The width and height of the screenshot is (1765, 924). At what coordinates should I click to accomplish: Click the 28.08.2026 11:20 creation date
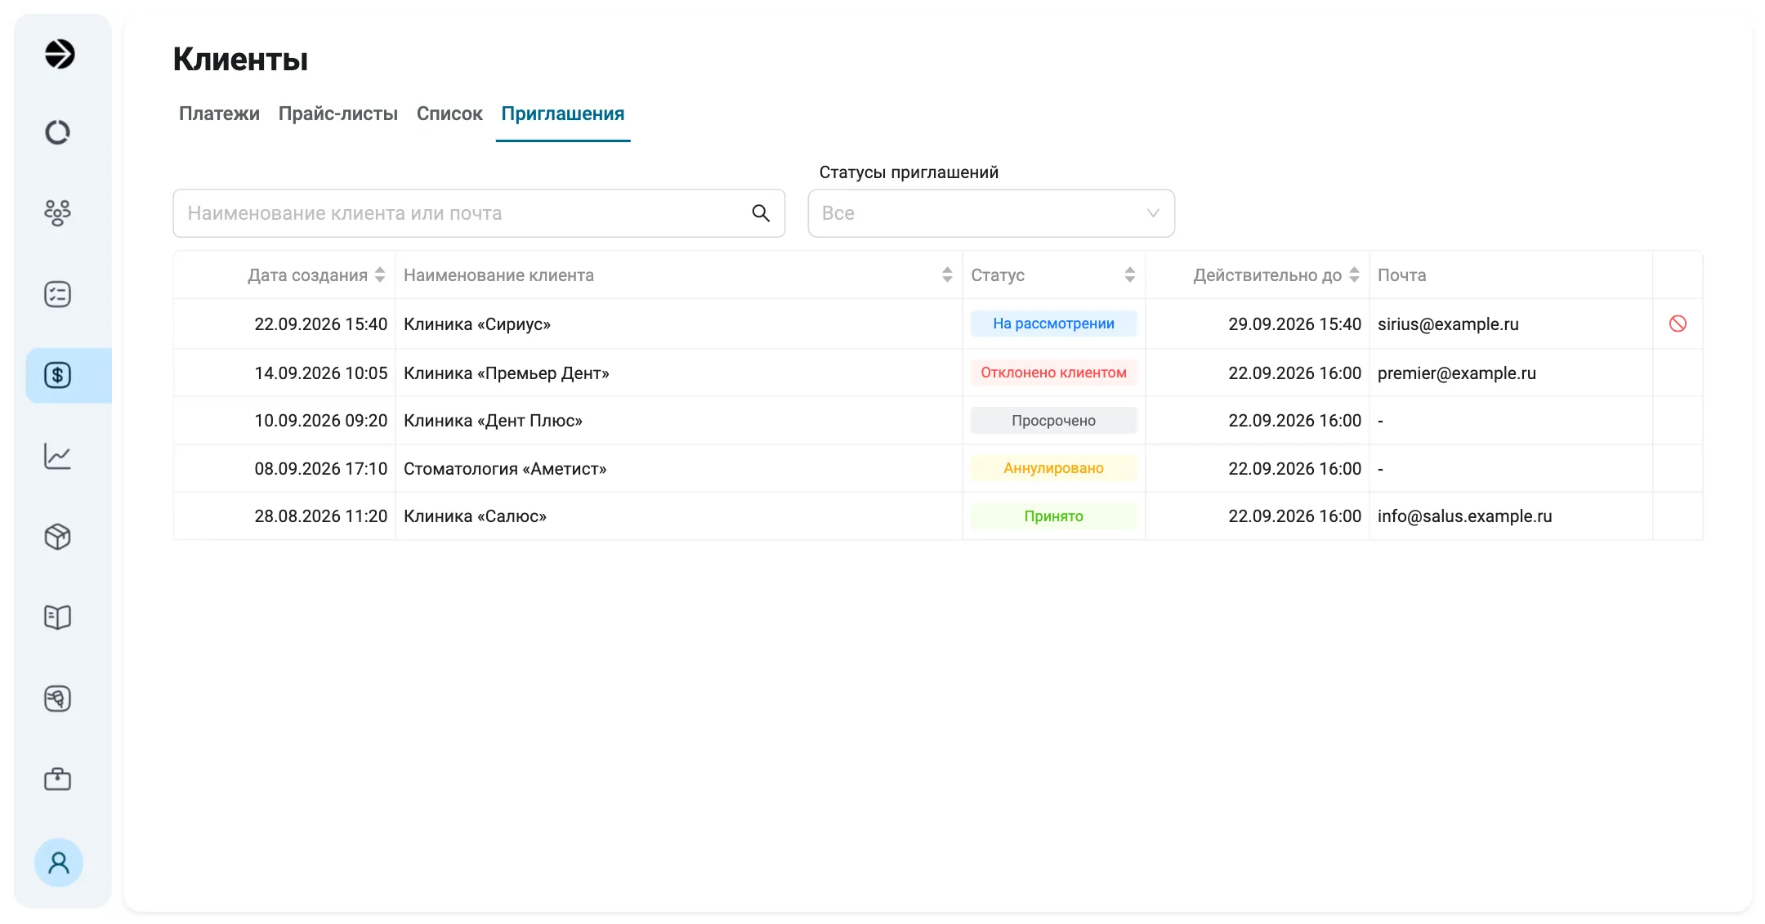[321, 516]
